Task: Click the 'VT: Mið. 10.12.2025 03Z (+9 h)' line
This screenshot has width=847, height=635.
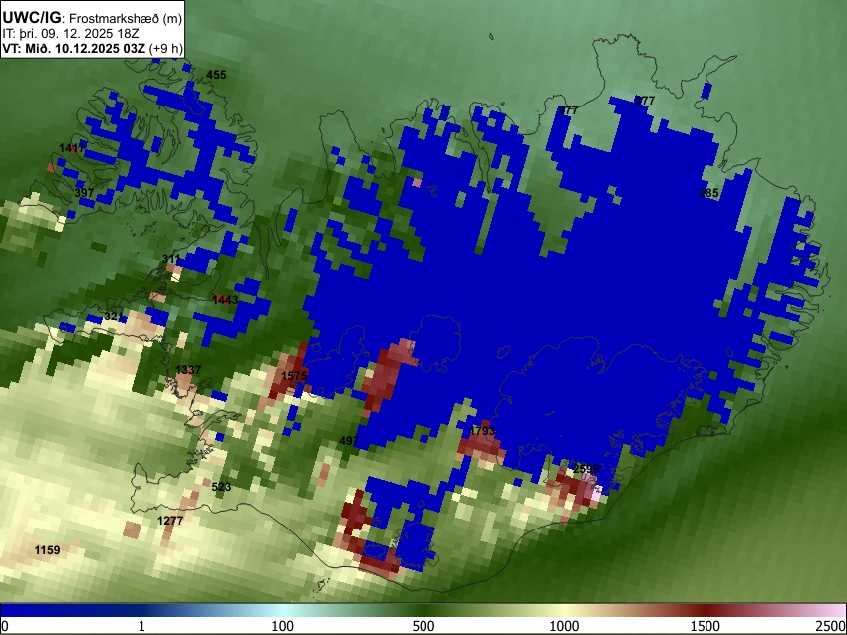Action: pyautogui.click(x=93, y=48)
